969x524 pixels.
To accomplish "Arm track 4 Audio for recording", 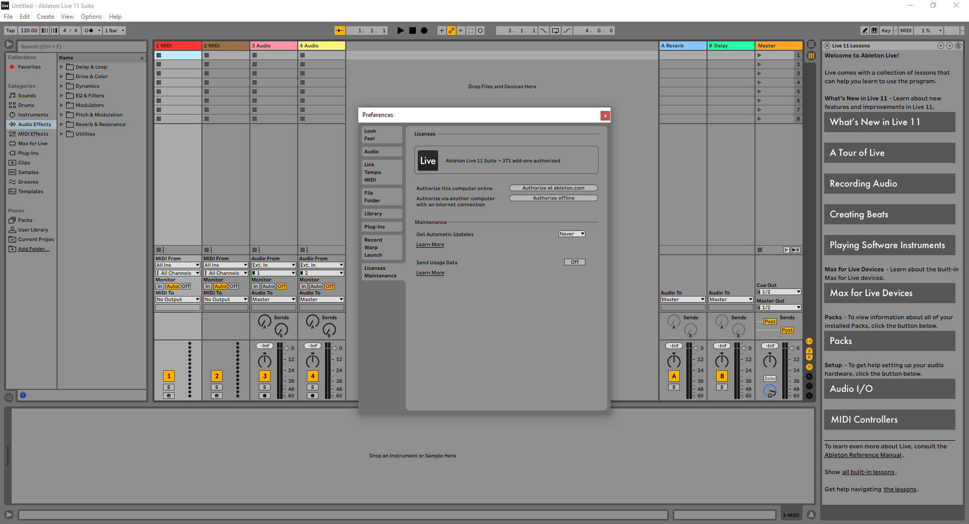I will pos(312,395).
